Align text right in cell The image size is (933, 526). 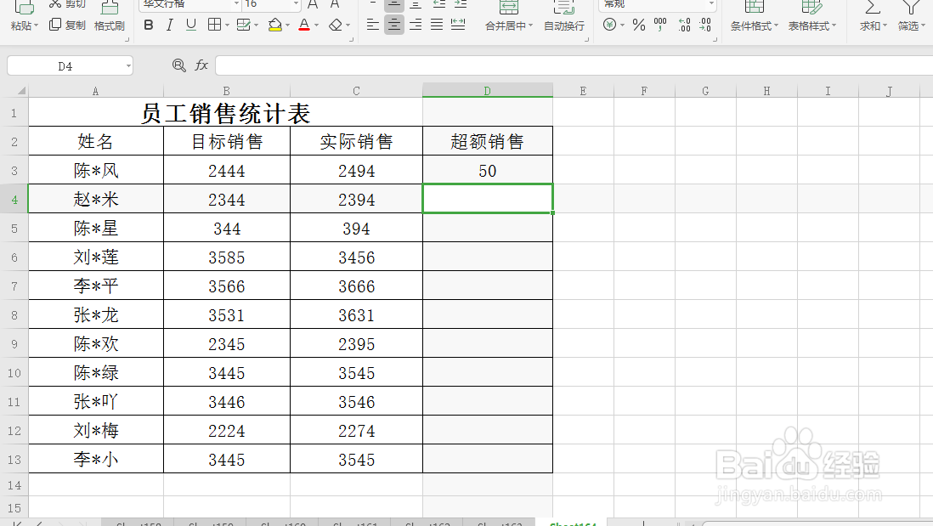tap(416, 25)
